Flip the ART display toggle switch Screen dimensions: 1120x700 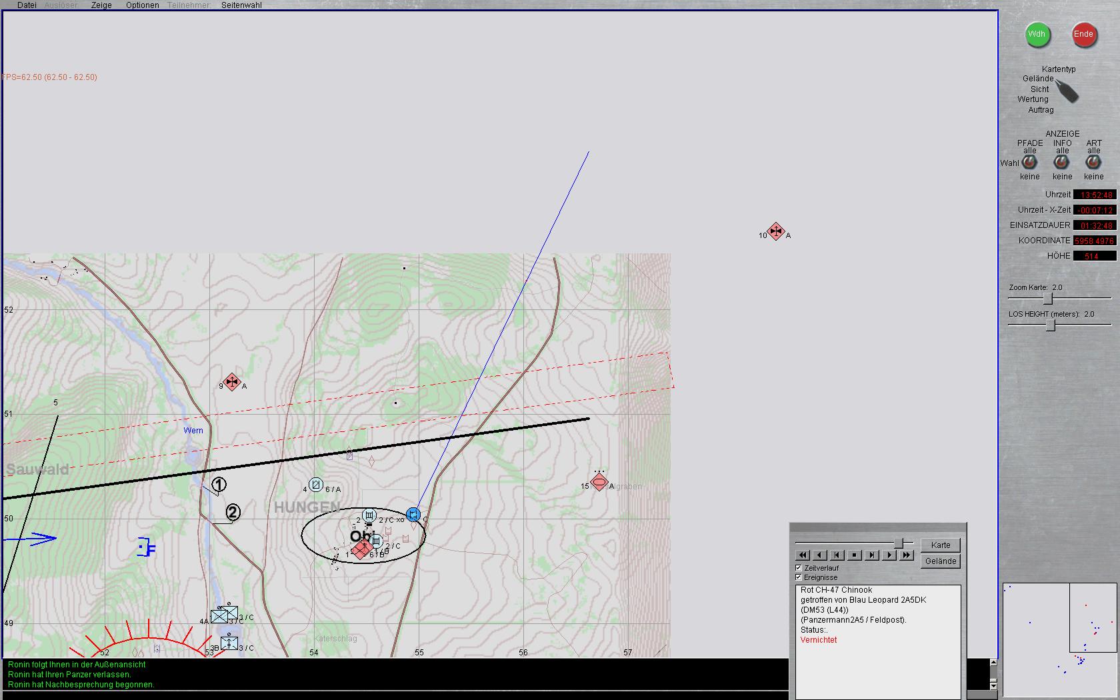tap(1093, 162)
